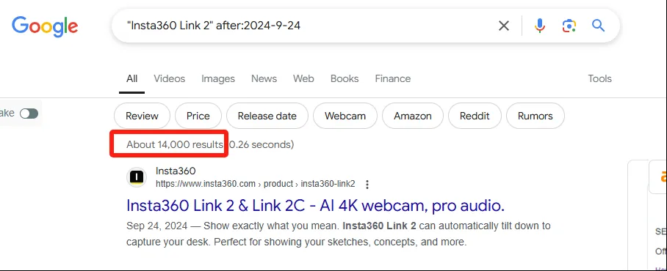667x271 pixels.
Task: Apply the Release date filter chip
Action: (267, 116)
